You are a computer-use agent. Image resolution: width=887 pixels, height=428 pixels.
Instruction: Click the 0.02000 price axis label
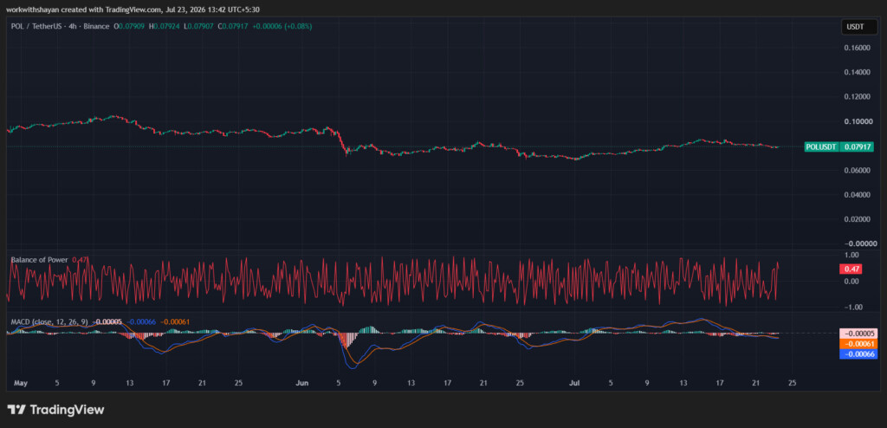pos(857,218)
